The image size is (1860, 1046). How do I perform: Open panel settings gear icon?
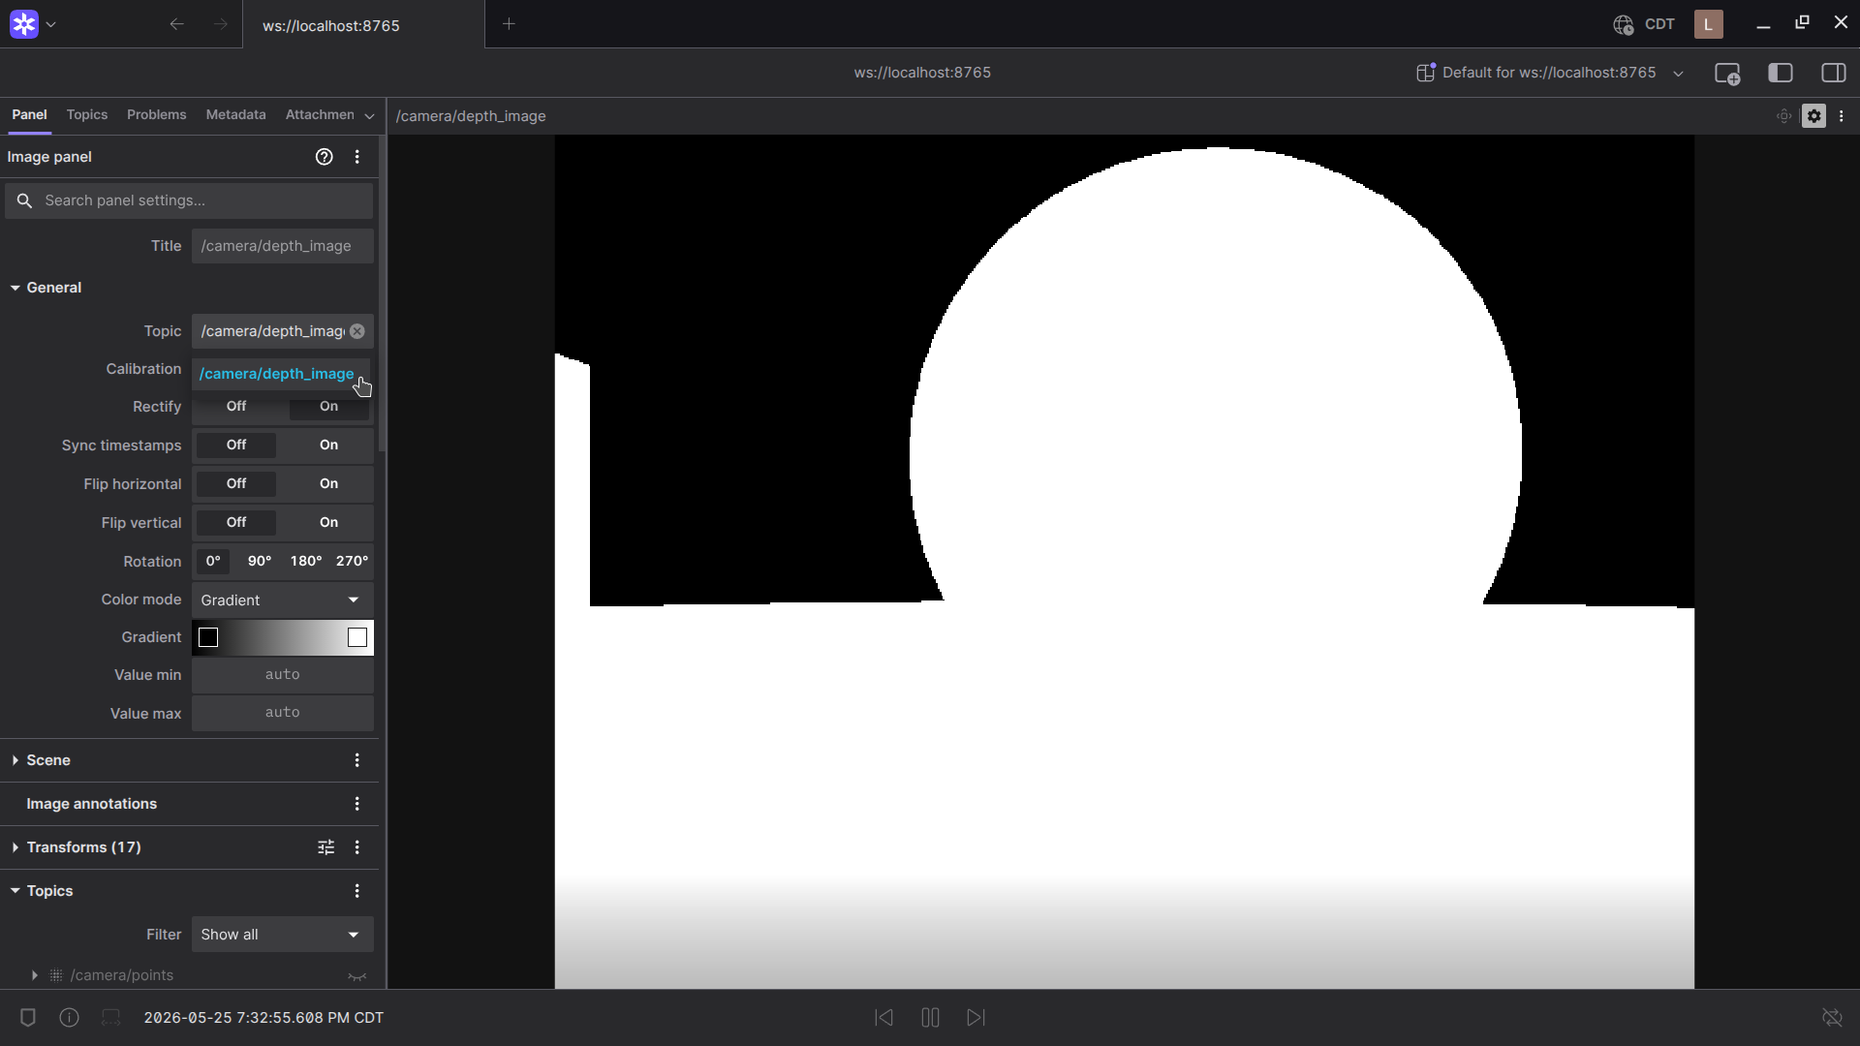1813,116
